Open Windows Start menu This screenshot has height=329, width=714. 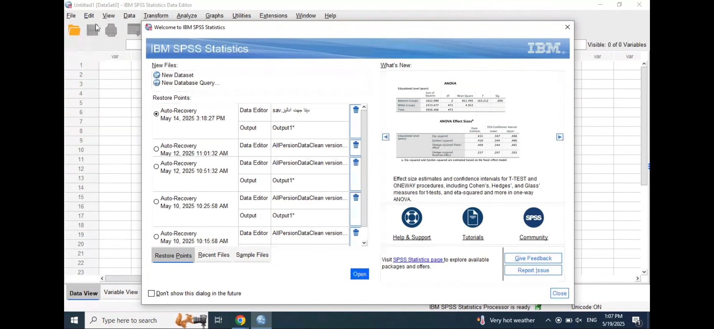[x=74, y=320]
